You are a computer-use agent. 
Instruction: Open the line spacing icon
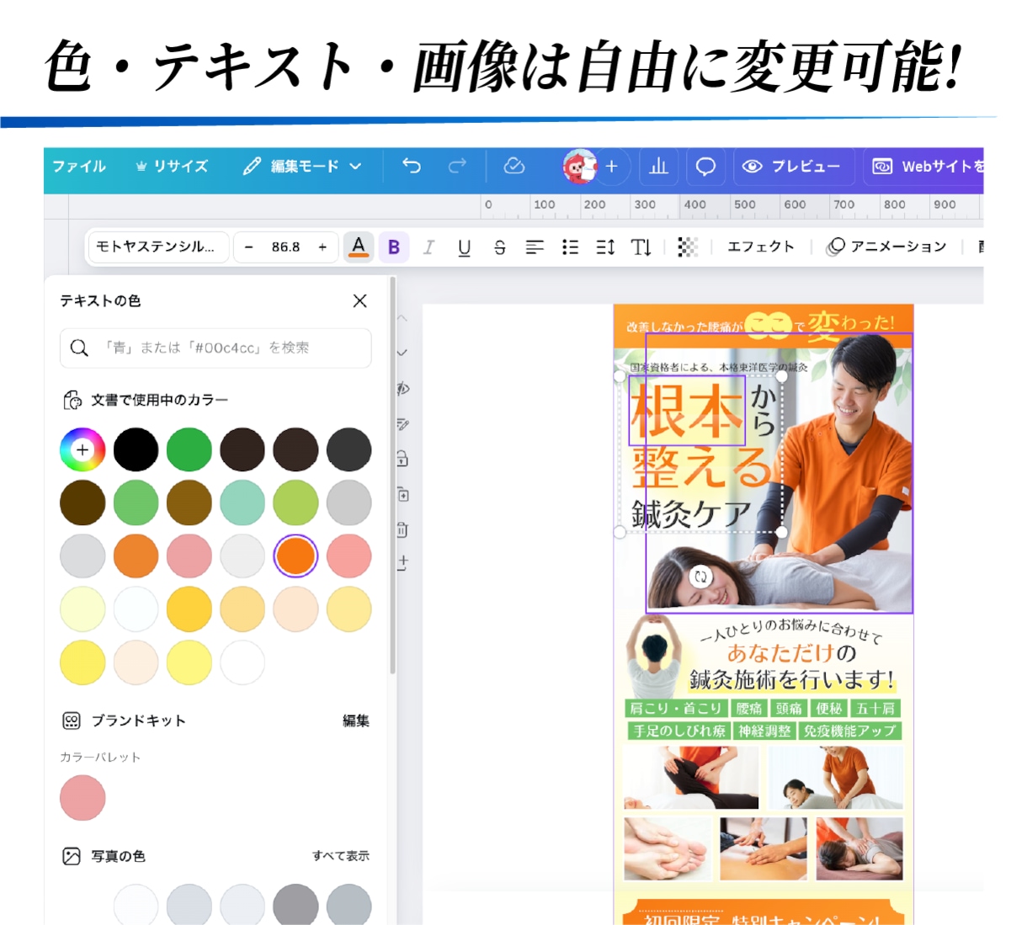605,247
